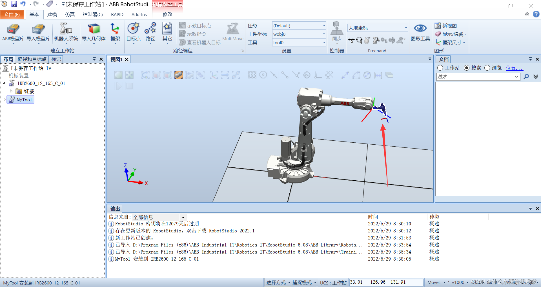541x287 pixels.
Task: Open the 显示/隐藏 dropdown
Action: [x=451, y=34]
